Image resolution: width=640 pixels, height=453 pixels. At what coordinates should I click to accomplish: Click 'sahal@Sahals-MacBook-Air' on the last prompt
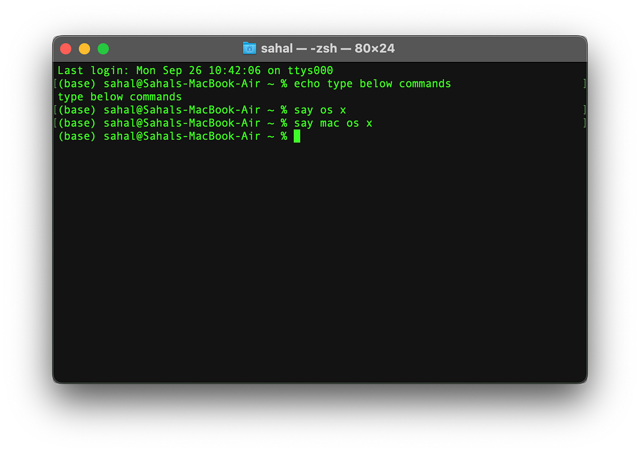click(x=181, y=136)
